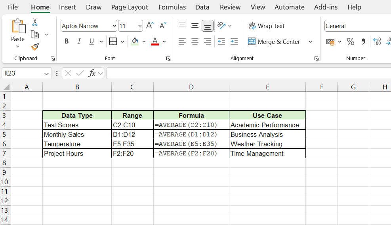Select the Monthly Sales cell
The width and height of the screenshot is (391, 225).
[77, 134]
